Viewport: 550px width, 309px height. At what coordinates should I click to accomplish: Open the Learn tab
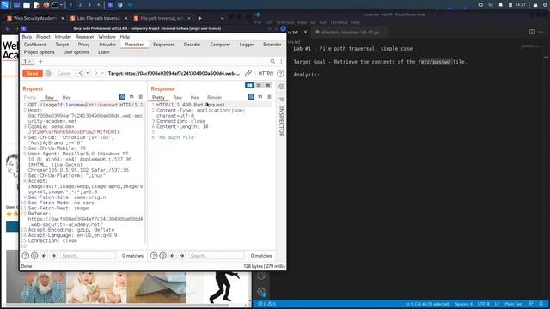pos(103,52)
